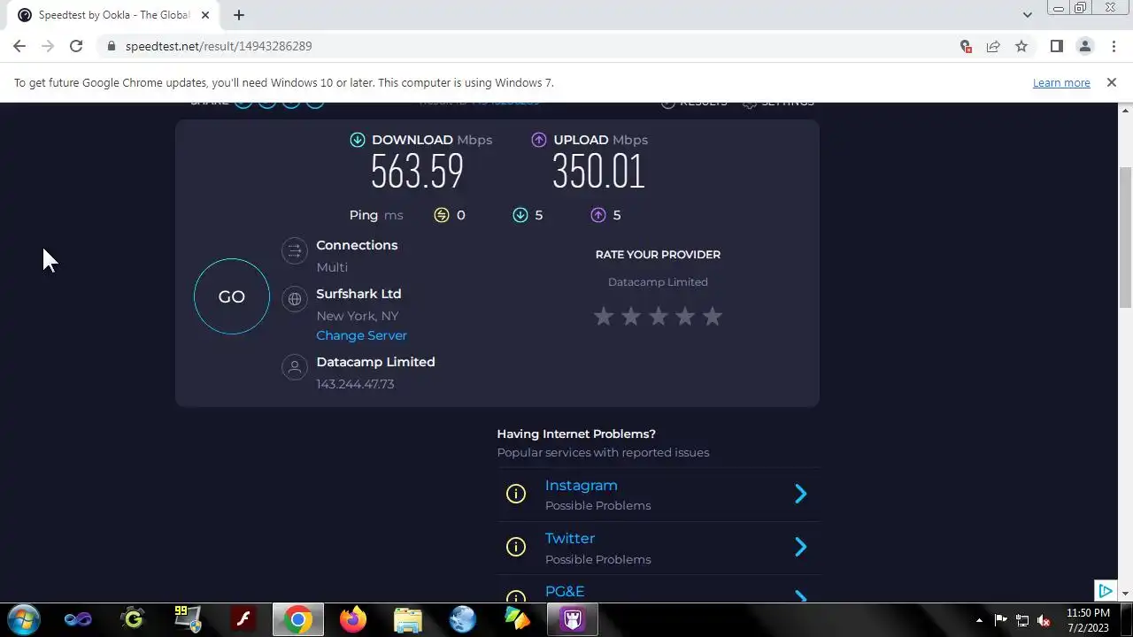Expand Instagram issue with right chevron

coord(800,494)
